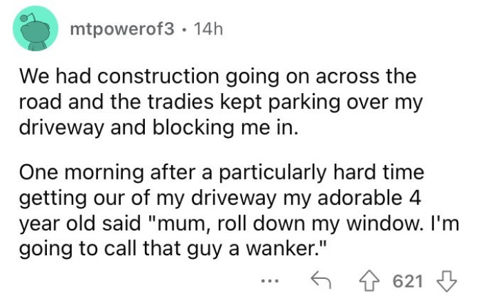Click the phrase "blocking me in"

point(232,128)
